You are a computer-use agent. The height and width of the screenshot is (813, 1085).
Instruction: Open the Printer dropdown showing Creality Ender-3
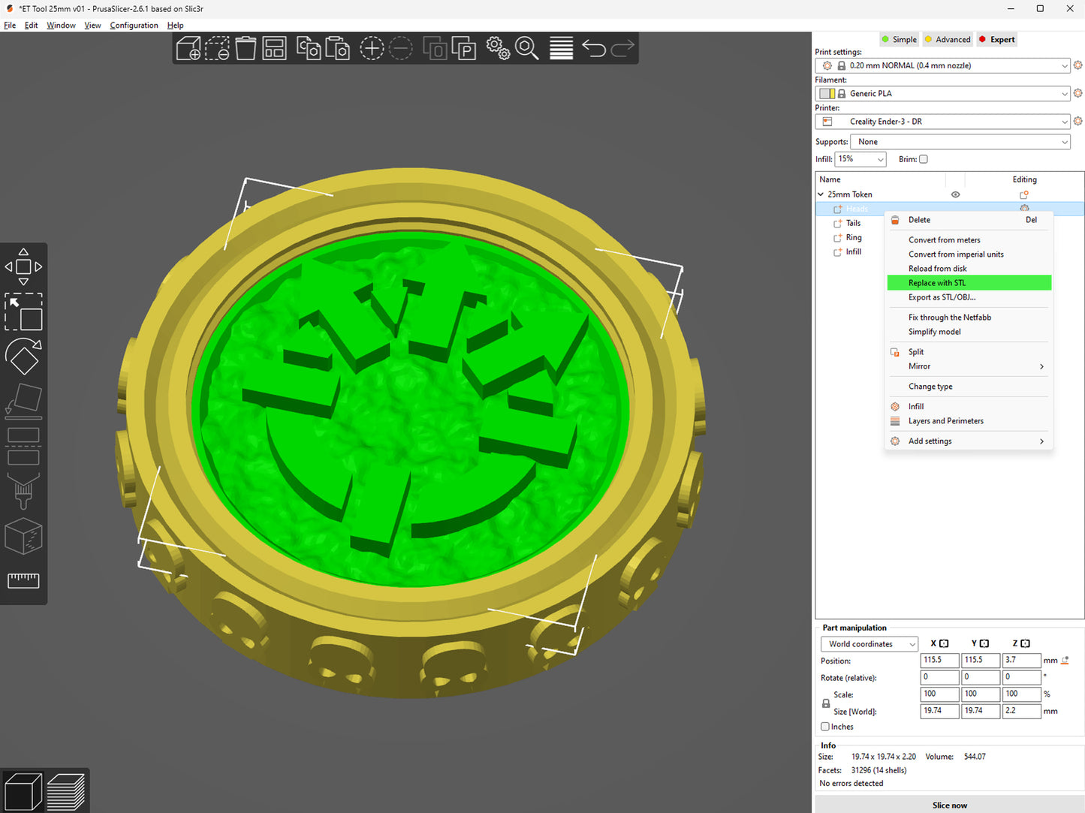[943, 121]
